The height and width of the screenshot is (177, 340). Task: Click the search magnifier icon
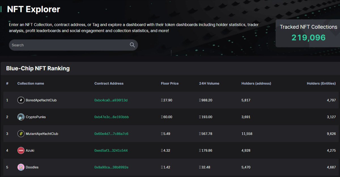(x=132, y=45)
